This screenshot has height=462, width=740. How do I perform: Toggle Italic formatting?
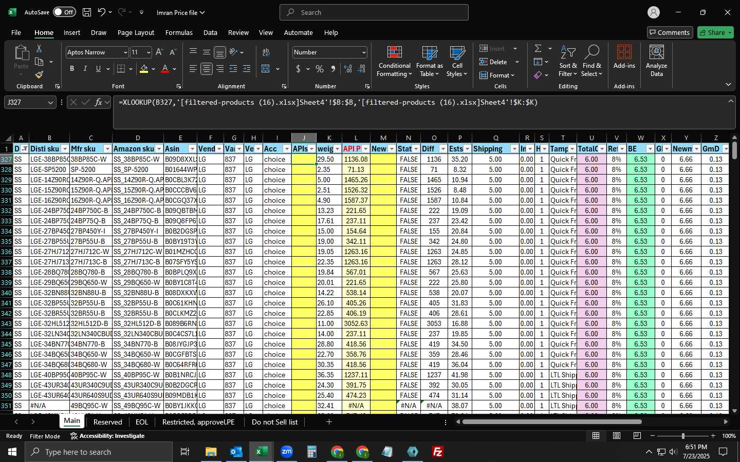click(85, 69)
